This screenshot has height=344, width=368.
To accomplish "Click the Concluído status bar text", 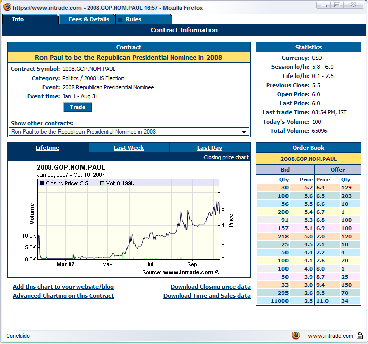I will (18, 336).
